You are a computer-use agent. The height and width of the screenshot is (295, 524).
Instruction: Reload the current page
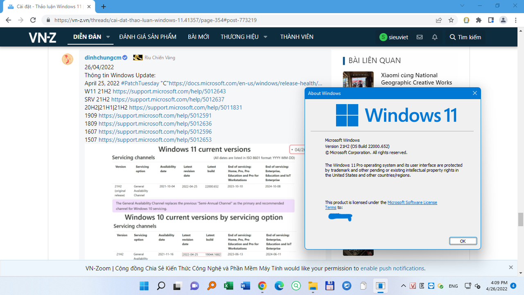point(33,20)
